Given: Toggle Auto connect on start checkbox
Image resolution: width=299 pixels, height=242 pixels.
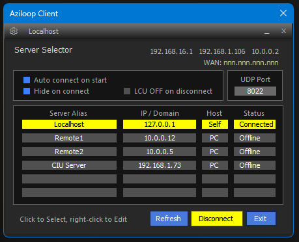Looking at the screenshot, I should click(x=27, y=80).
